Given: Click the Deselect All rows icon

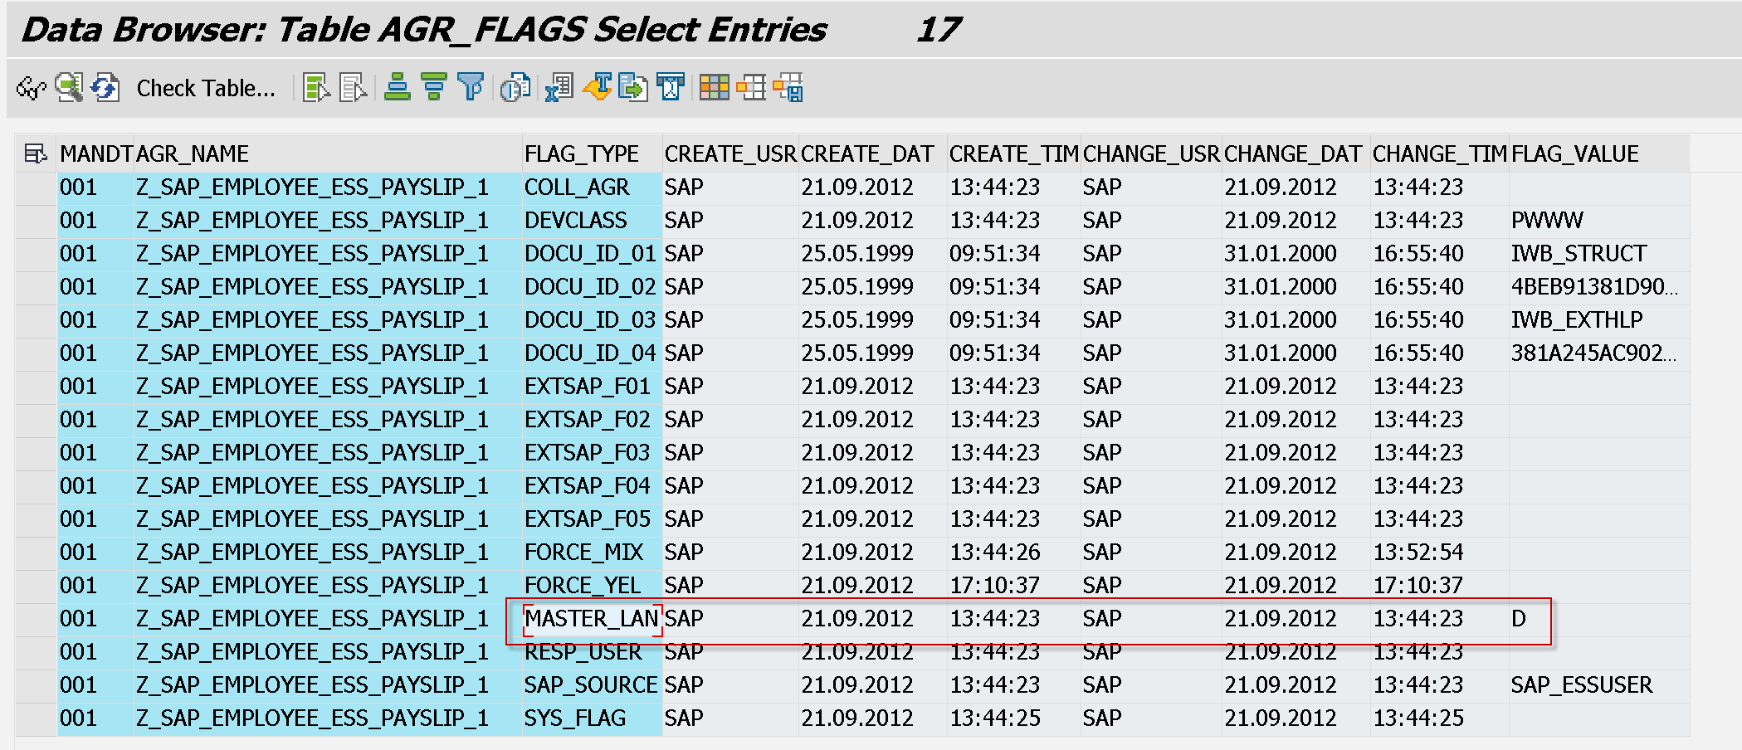Looking at the screenshot, I should pos(353,88).
